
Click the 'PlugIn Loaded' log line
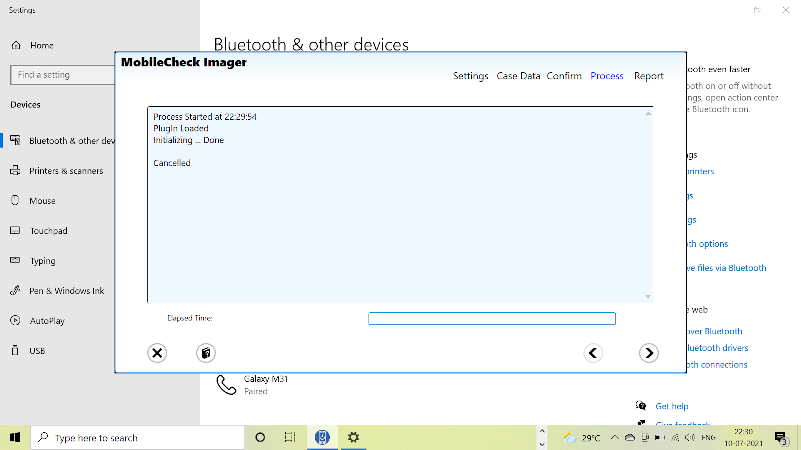pos(181,129)
